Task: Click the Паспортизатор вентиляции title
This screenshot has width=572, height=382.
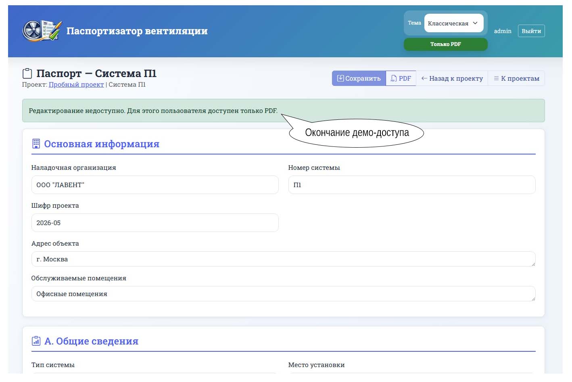Action: tap(137, 31)
